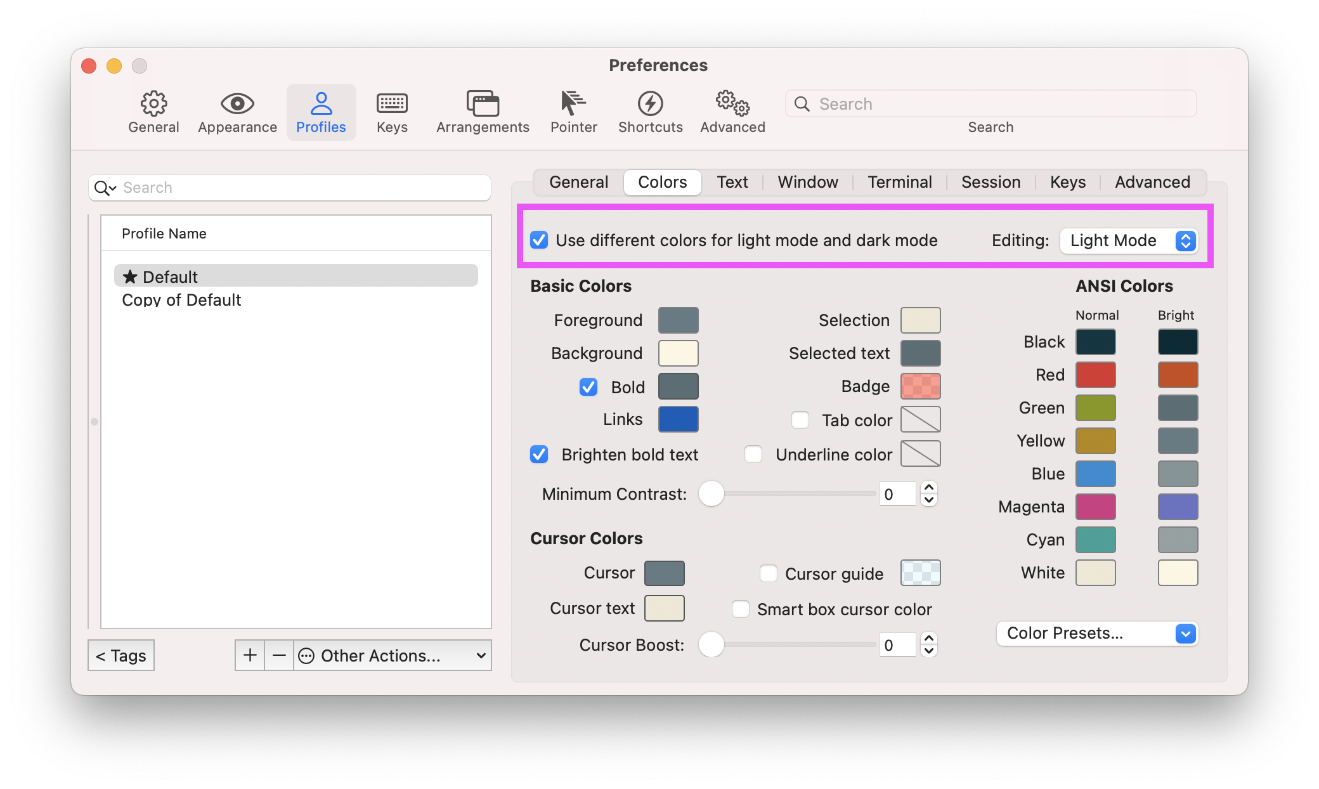Open Pointer preferences cursor icon
This screenshot has width=1319, height=789.
[x=573, y=103]
